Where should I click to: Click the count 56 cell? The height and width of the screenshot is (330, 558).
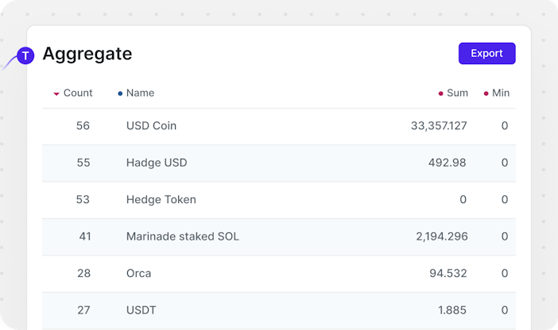83,126
